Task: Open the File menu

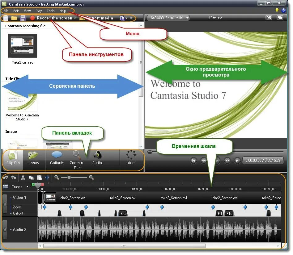Action: pos(6,11)
